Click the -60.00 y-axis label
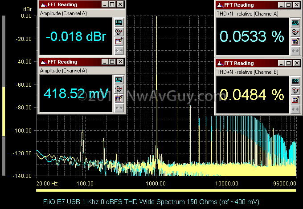This screenshot has height=209, width=303. click(x=24, y=85)
